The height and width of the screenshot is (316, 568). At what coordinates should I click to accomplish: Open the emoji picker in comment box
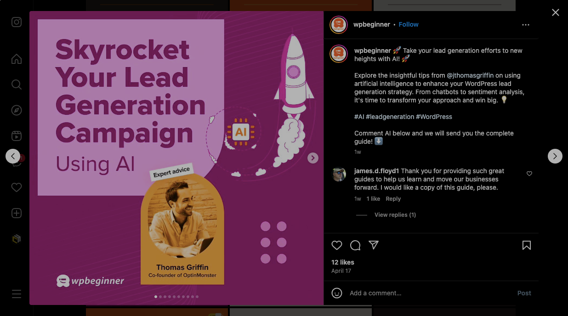337,293
